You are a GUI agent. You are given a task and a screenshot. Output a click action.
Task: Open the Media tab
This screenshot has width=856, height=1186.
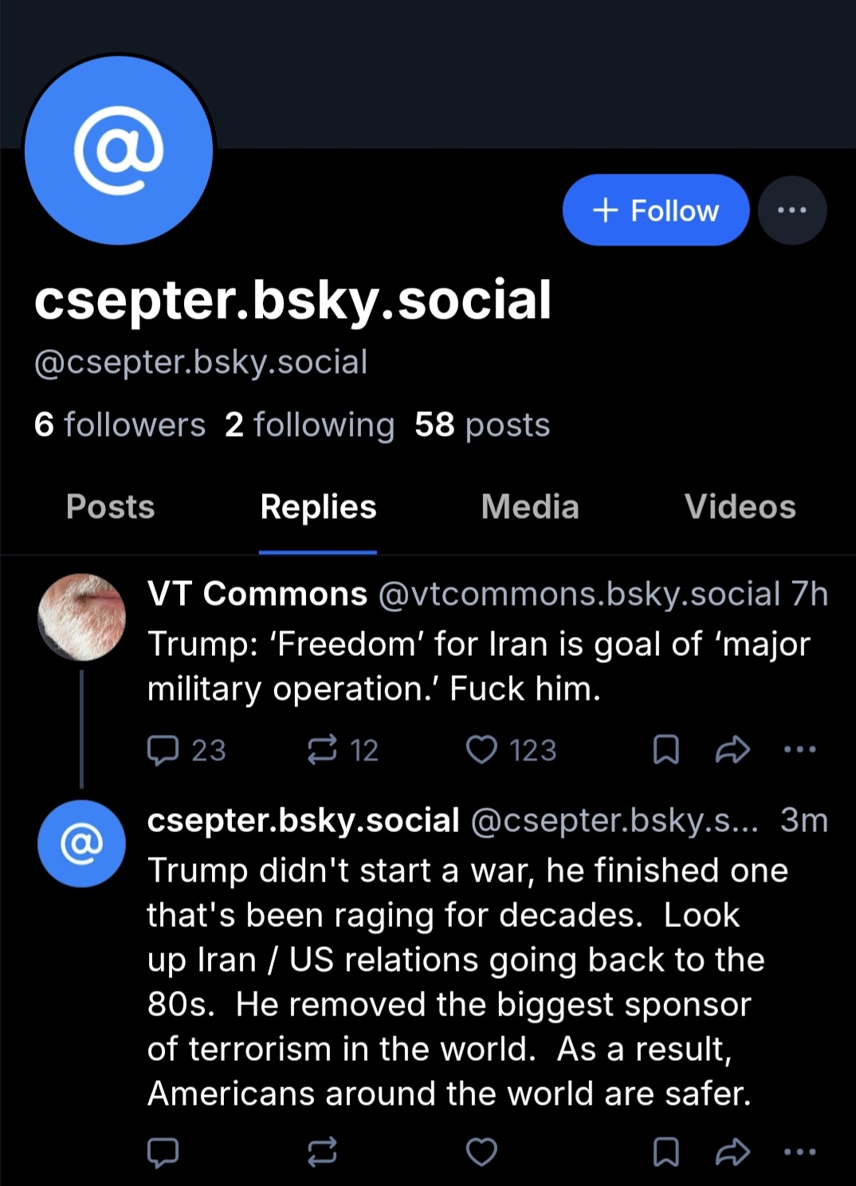point(530,507)
